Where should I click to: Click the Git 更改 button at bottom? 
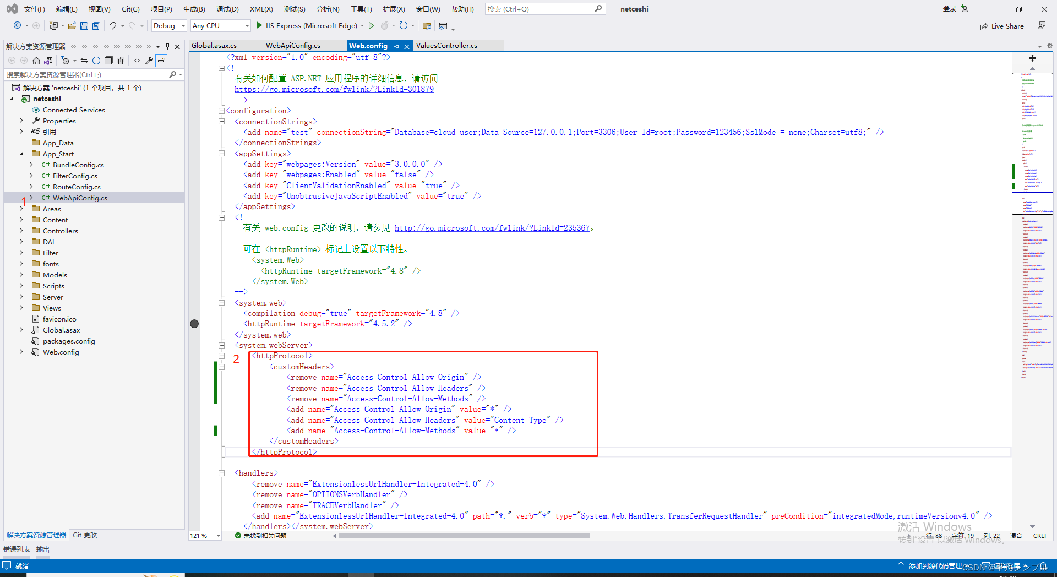(x=84, y=535)
